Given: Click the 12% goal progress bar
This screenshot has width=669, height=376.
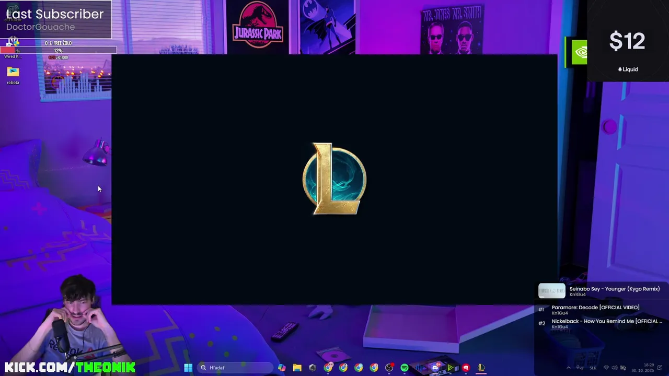Looking at the screenshot, I should point(58,50).
